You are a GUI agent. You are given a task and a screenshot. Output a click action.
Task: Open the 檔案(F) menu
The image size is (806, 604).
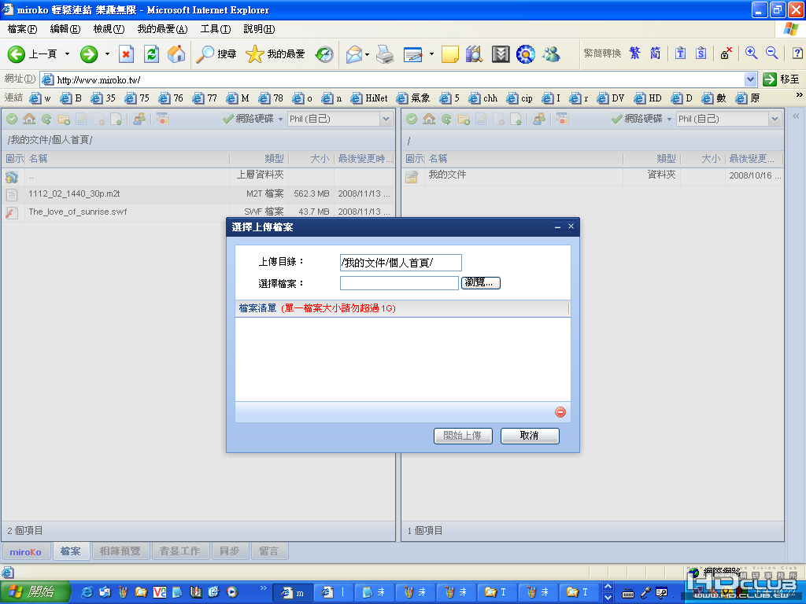(22, 29)
